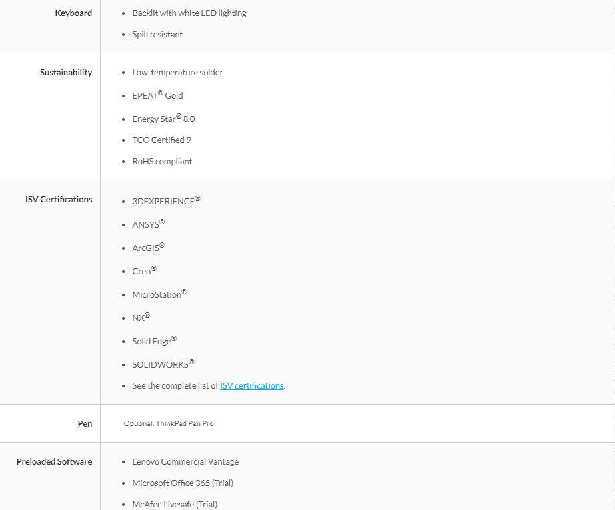
Task: Click the Sustainability row heading
Action: [x=66, y=72]
